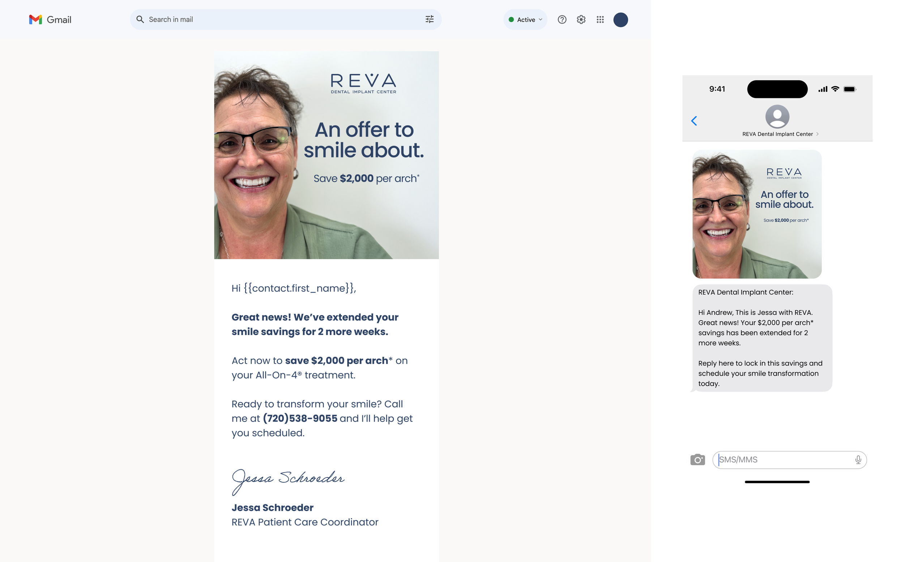
Task: Call the (720)538-9055 number in the email
Action: click(300, 418)
